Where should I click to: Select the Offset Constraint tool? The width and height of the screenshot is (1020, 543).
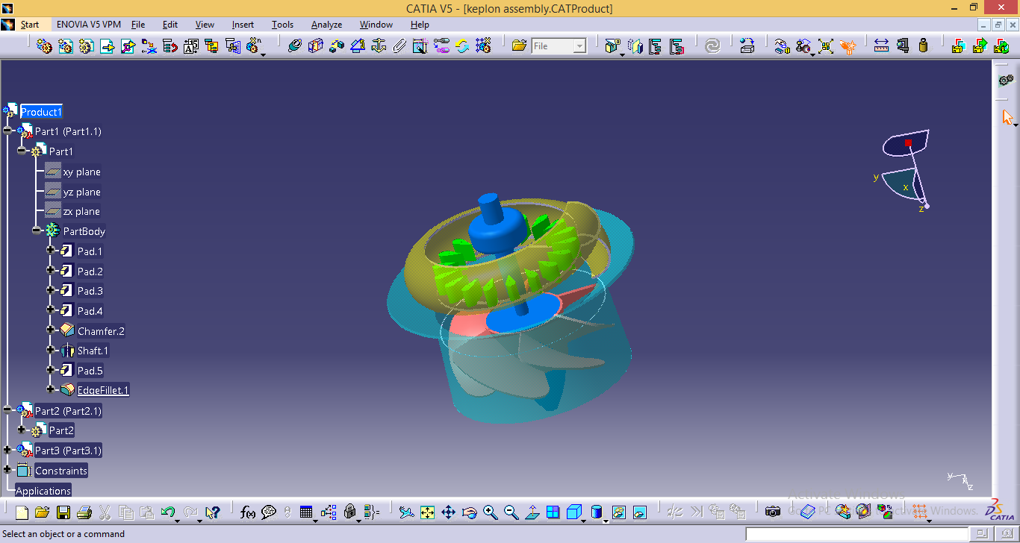coord(337,46)
